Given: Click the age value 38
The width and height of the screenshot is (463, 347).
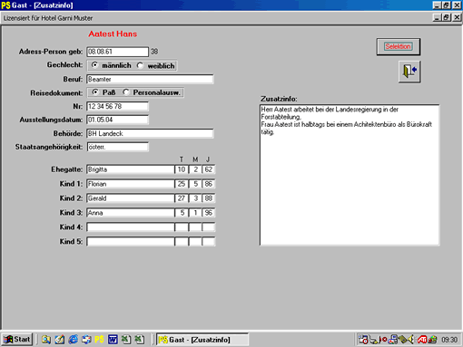Looking at the screenshot, I should (x=154, y=52).
